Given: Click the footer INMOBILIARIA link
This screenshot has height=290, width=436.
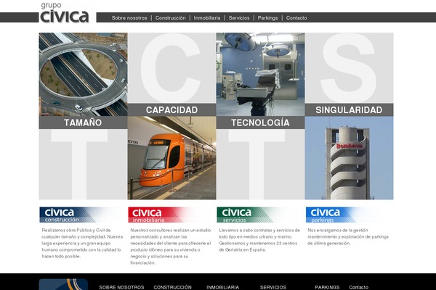Looking at the screenshot, I should [223, 287].
